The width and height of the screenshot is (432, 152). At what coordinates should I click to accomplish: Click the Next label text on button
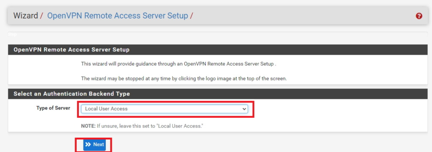point(98,144)
